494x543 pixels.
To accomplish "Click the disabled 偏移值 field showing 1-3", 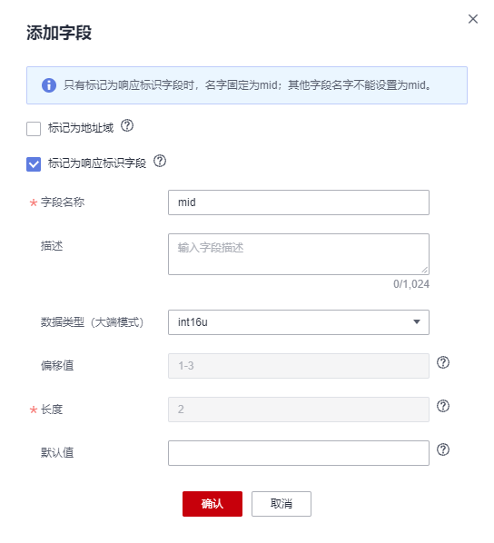I will click(x=299, y=366).
